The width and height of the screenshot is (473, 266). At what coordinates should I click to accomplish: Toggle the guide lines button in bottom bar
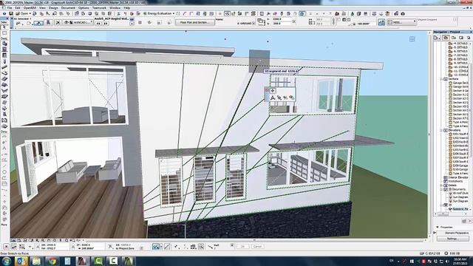click(156, 246)
